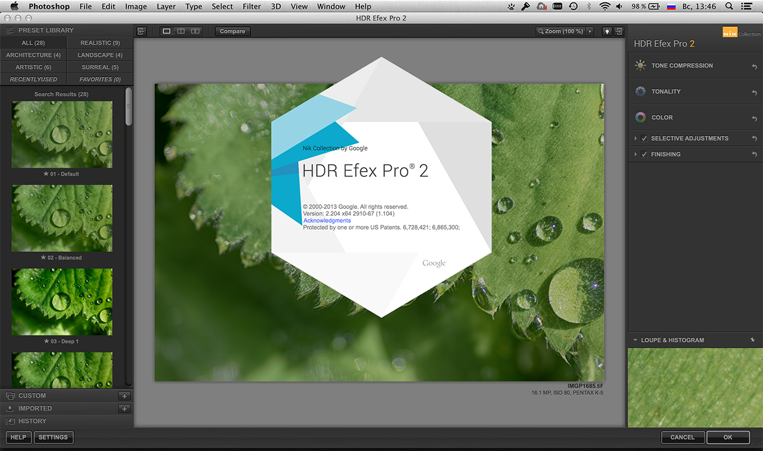This screenshot has height=451, width=763.
Task: Favorite the 01 - Default preset star
Action: 46,174
